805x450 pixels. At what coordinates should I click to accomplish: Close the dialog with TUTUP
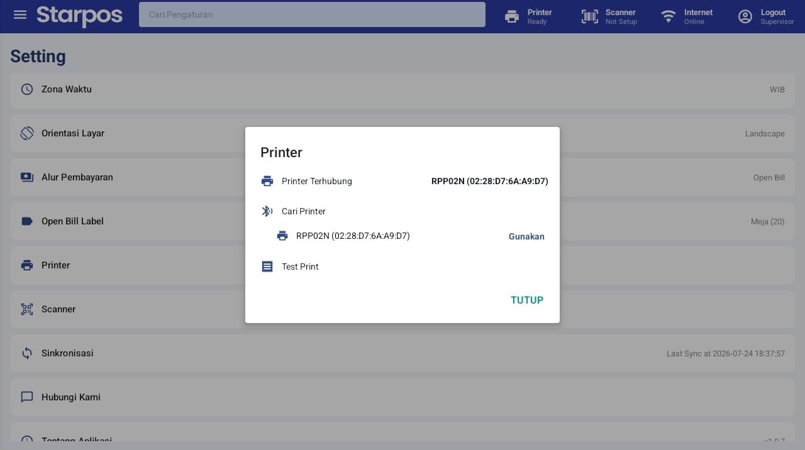pyautogui.click(x=527, y=300)
